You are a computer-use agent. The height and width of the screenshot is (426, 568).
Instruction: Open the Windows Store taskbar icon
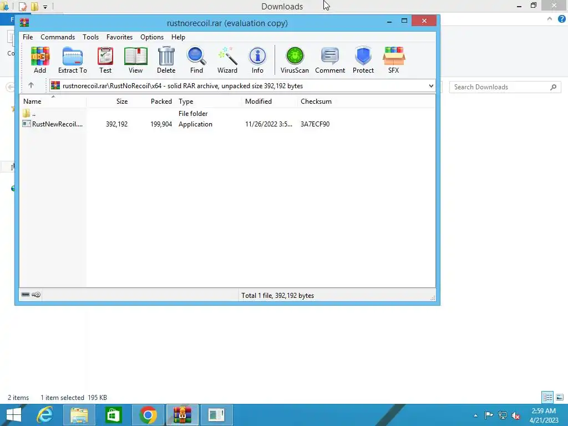(x=113, y=415)
